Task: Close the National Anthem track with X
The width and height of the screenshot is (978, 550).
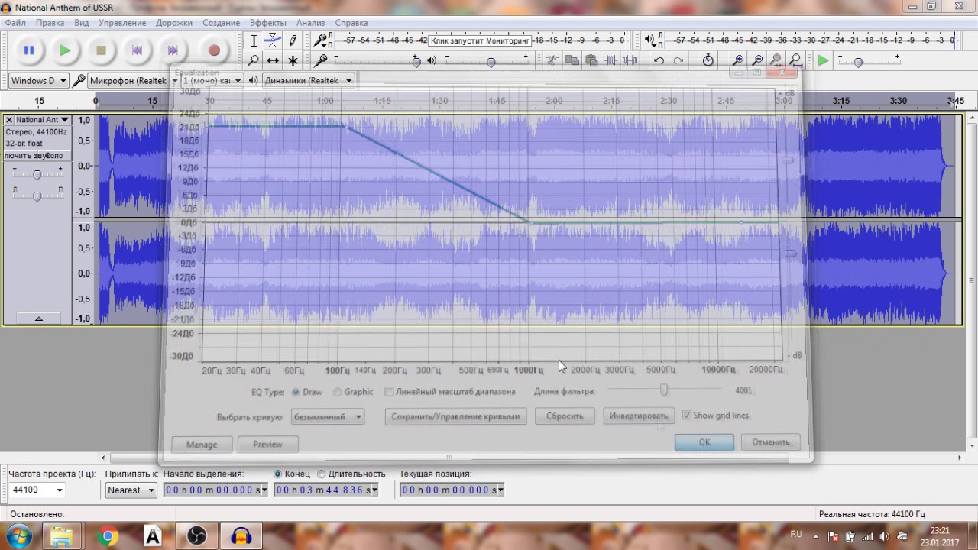Action: coord(9,120)
